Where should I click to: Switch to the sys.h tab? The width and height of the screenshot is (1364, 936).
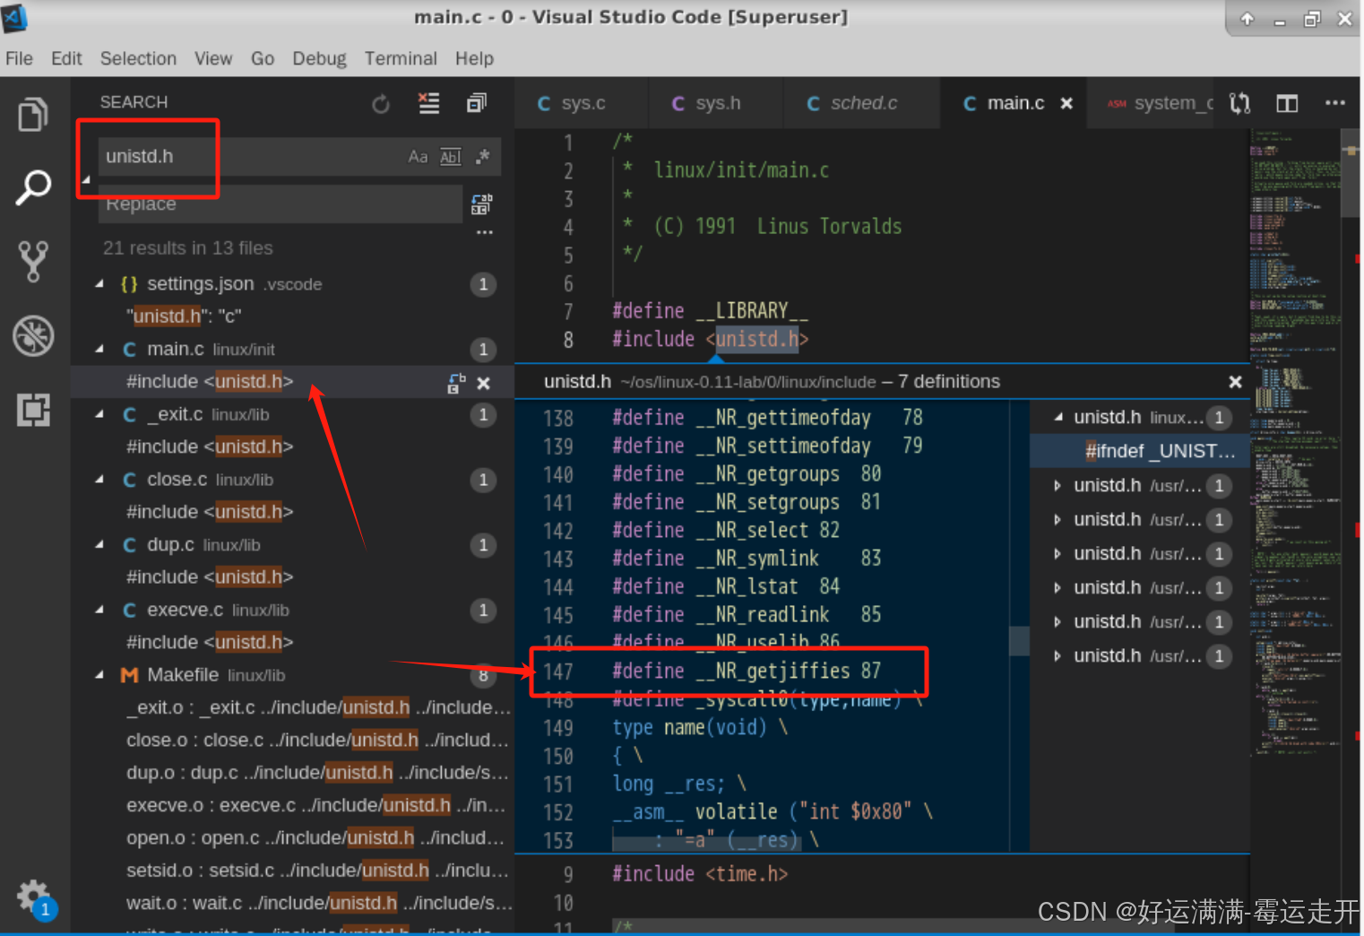point(714,103)
